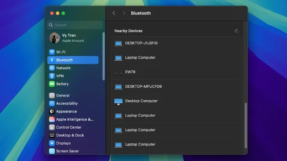
Task: Open Screen Saver settings
Action: coord(73,151)
